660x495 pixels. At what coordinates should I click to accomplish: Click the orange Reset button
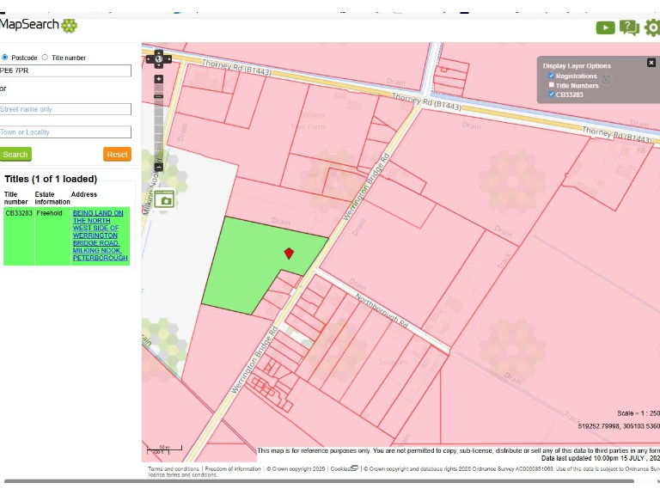[117, 155]
